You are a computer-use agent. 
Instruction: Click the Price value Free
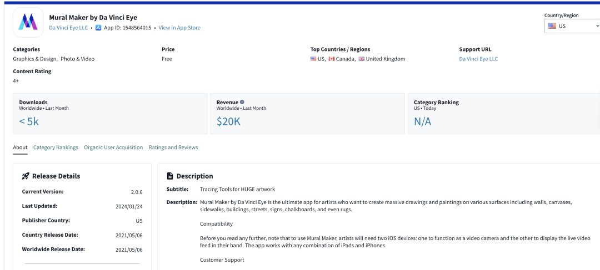pyautogui.click(x=167, y=59)
